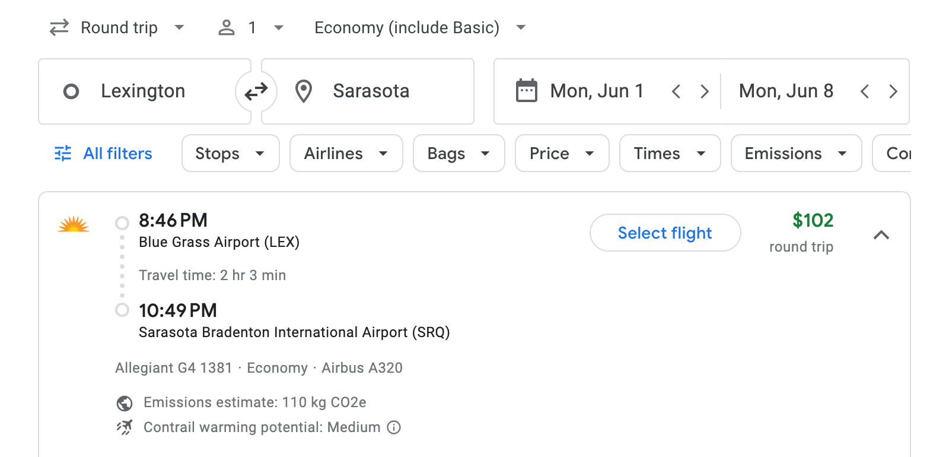The width and height of the screenshot is (949, 457).
Task: Open the Times filter
Action: click(x=669, y=153)
